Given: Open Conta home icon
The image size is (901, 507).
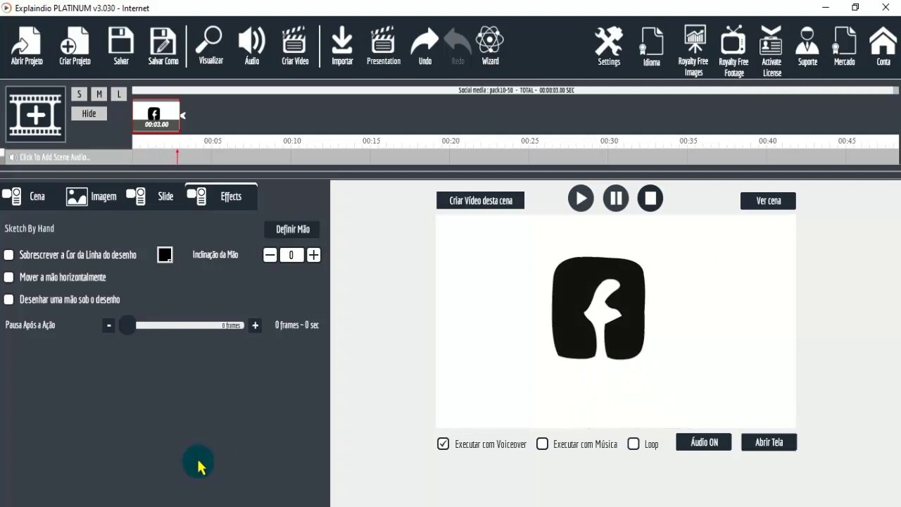Looking at the screenshot, I should coord(883,46).
